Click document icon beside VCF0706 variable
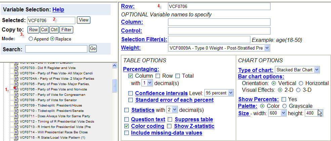 point(16,89)
